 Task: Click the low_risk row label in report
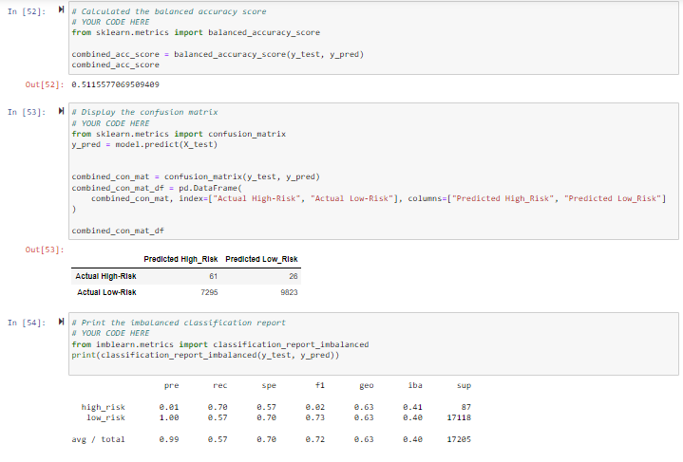point(105,417)
